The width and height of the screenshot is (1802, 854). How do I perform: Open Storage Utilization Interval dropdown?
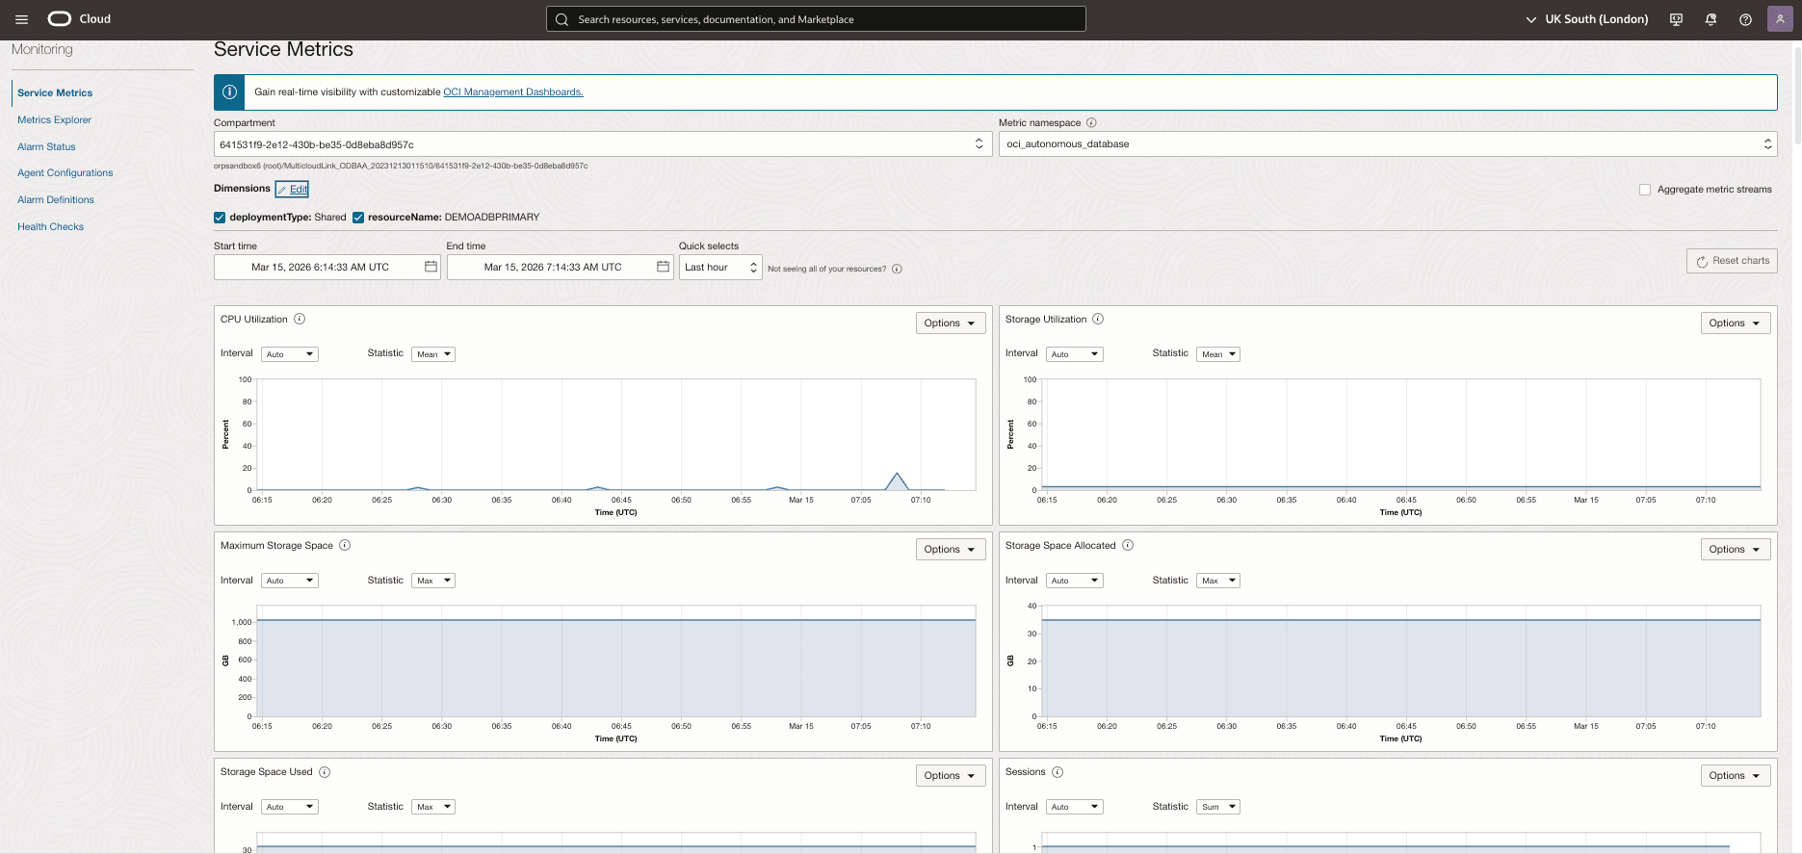tap(1074, 354)
